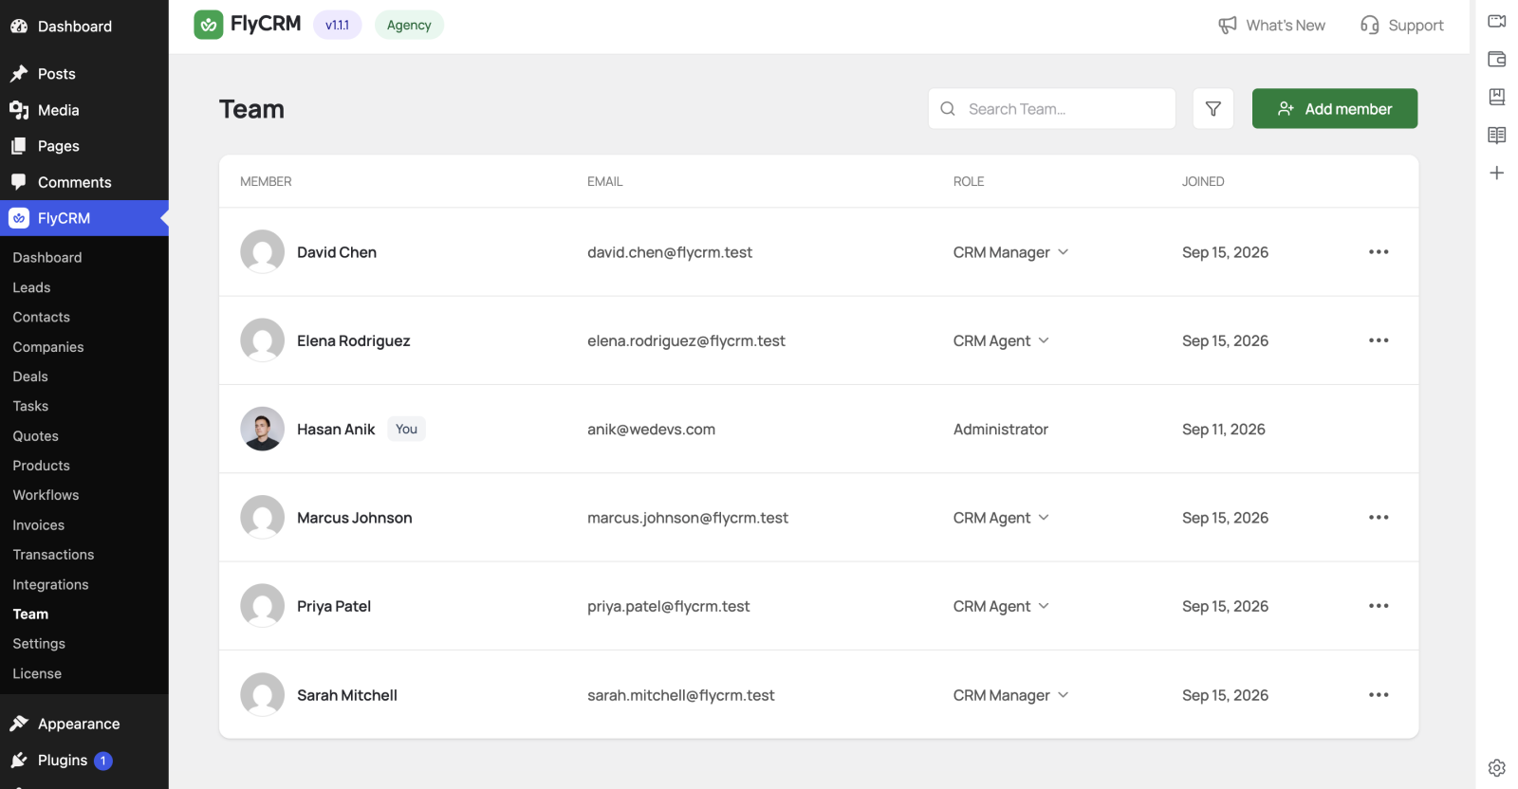Open the settings gear in the right sidebar
The height and width of the screenshot is (789, 1518).
tap(1497, 768)
